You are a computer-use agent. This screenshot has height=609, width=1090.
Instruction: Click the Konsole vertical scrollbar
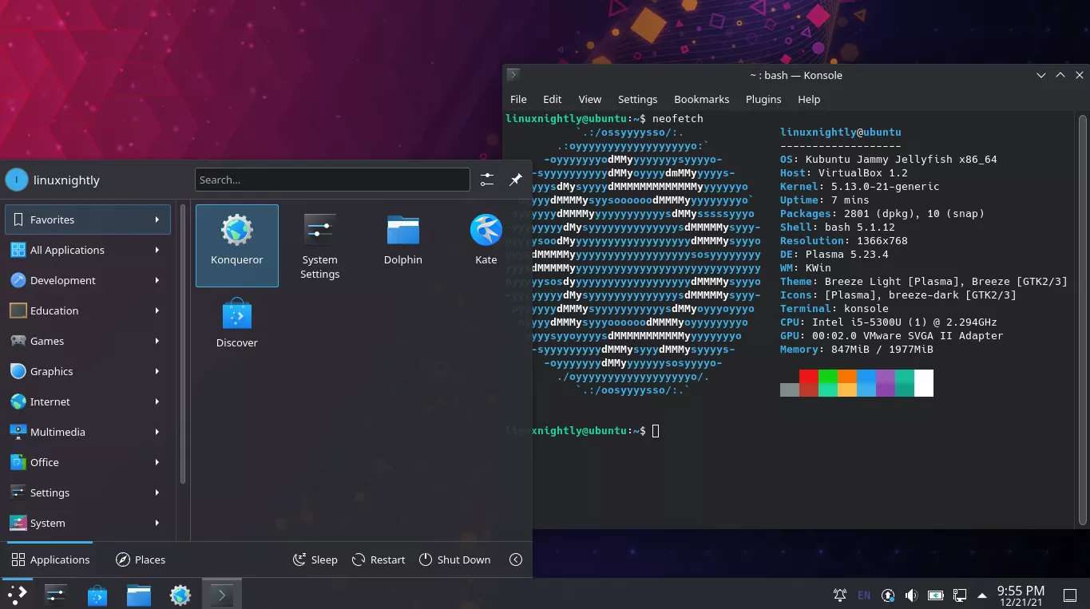tap(1083, 319)
